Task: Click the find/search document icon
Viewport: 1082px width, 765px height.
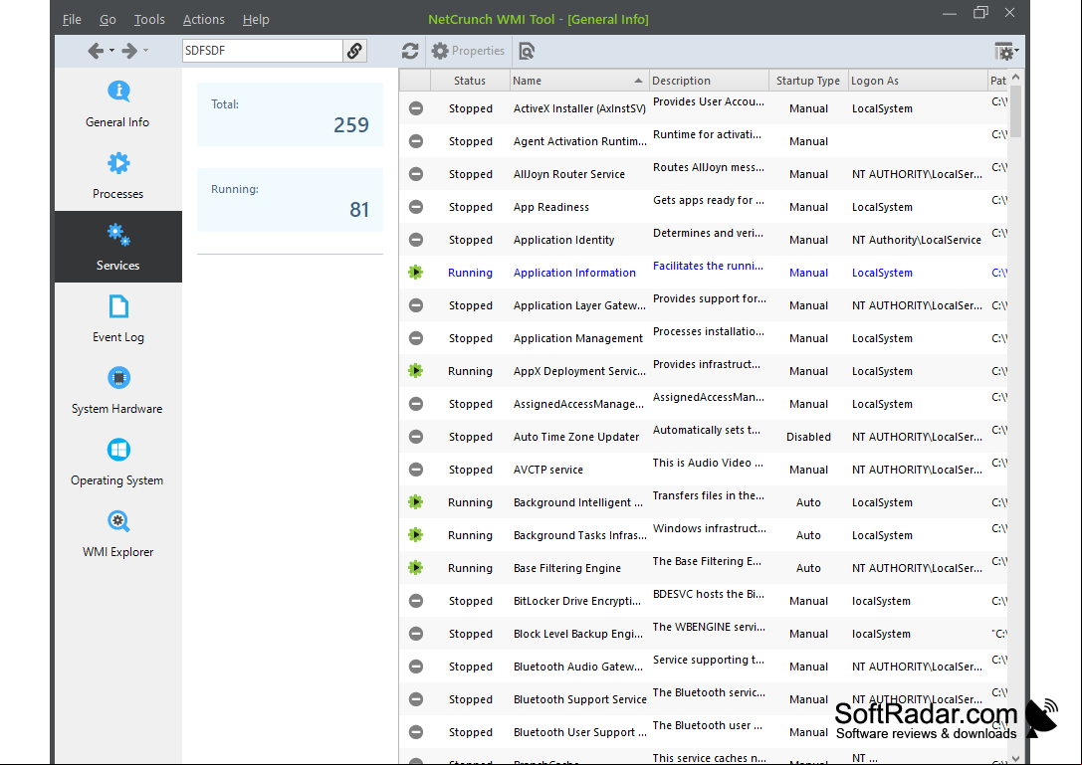Action: [x=527, y=51]
